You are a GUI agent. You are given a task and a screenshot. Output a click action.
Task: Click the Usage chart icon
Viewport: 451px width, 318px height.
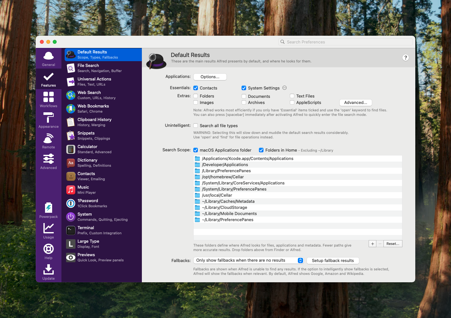49,229
